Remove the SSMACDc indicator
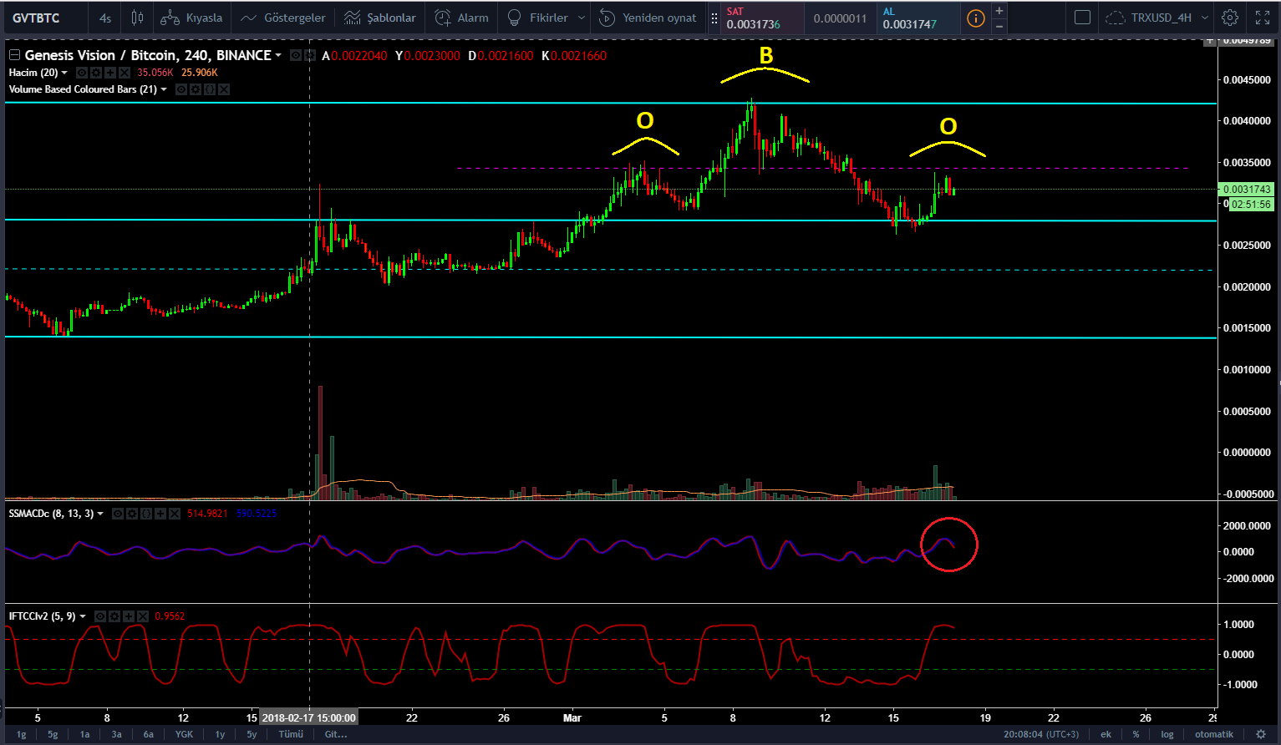This screenshot has height=745, width=1281. pos(175,514)
